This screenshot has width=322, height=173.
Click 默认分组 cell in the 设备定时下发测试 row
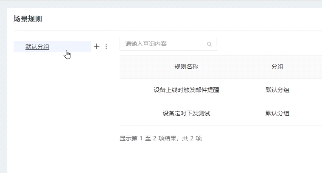point(277,113)
